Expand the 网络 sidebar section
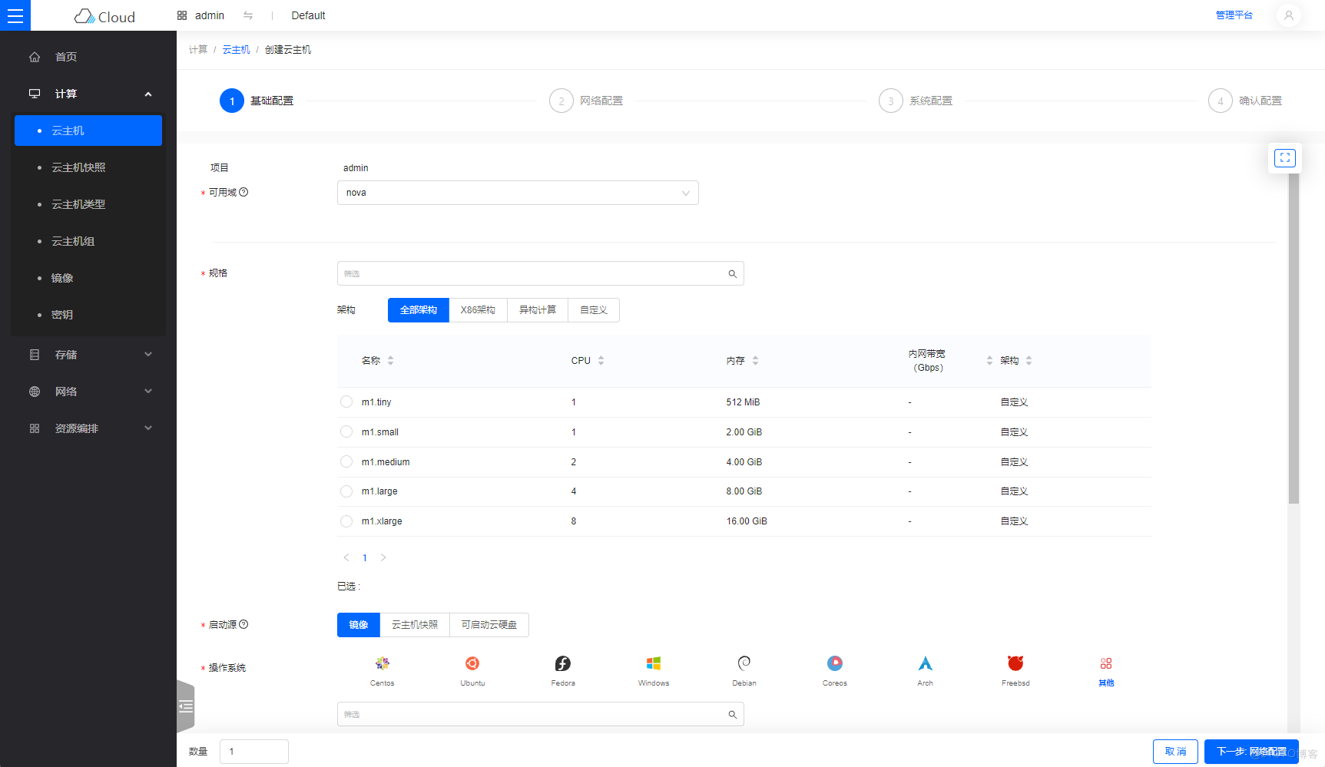 [x=148, y=392]
